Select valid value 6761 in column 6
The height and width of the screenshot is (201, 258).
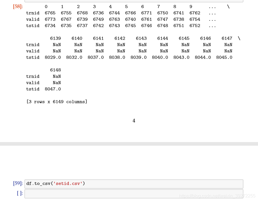(147, 19)
